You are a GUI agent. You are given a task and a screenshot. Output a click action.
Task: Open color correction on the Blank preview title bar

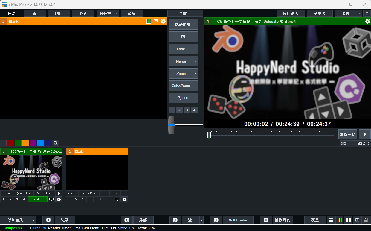149,21
